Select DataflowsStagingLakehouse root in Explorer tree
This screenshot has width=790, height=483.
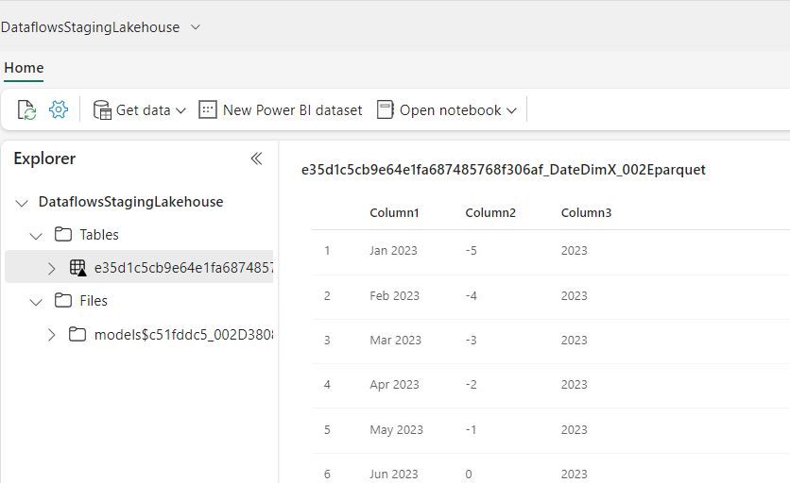pyautogui.click(x=131, y=202)
